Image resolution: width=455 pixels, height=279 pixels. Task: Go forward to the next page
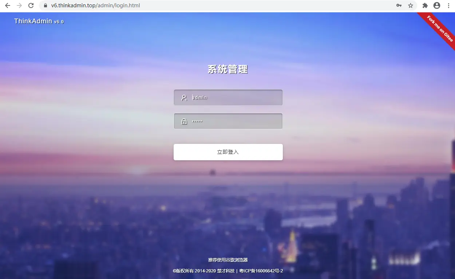click(x=19, y=5)
